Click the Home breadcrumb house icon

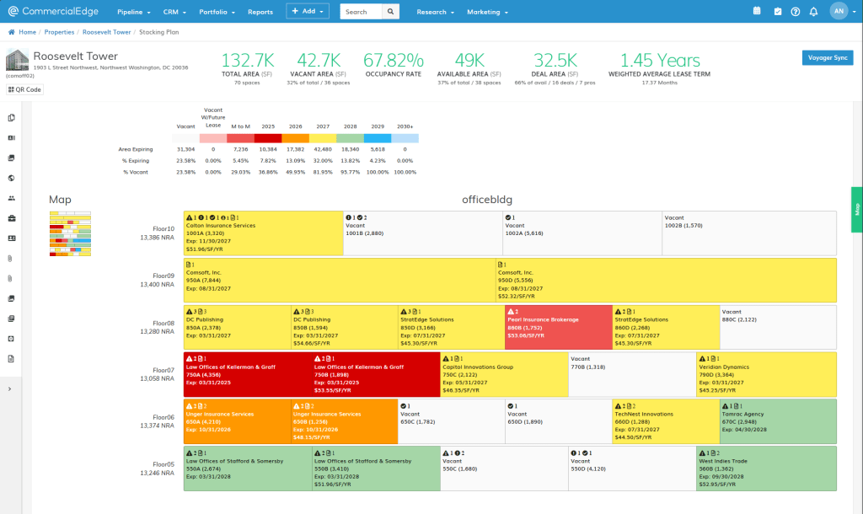(12, 32)
